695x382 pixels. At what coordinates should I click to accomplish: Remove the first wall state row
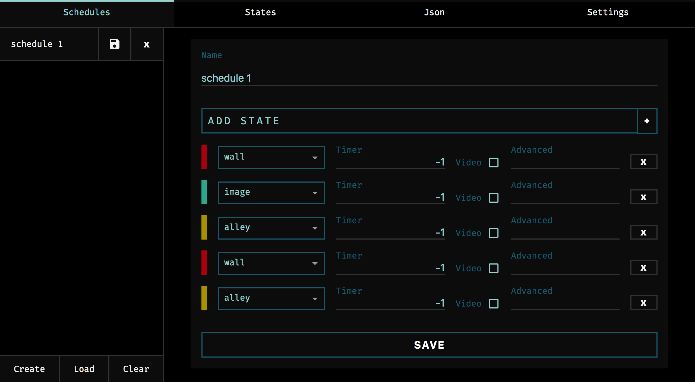[x=644, y=162]
